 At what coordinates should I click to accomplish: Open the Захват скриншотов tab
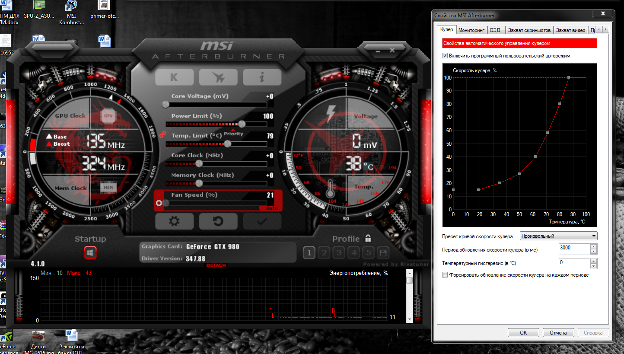pos(529,30)
